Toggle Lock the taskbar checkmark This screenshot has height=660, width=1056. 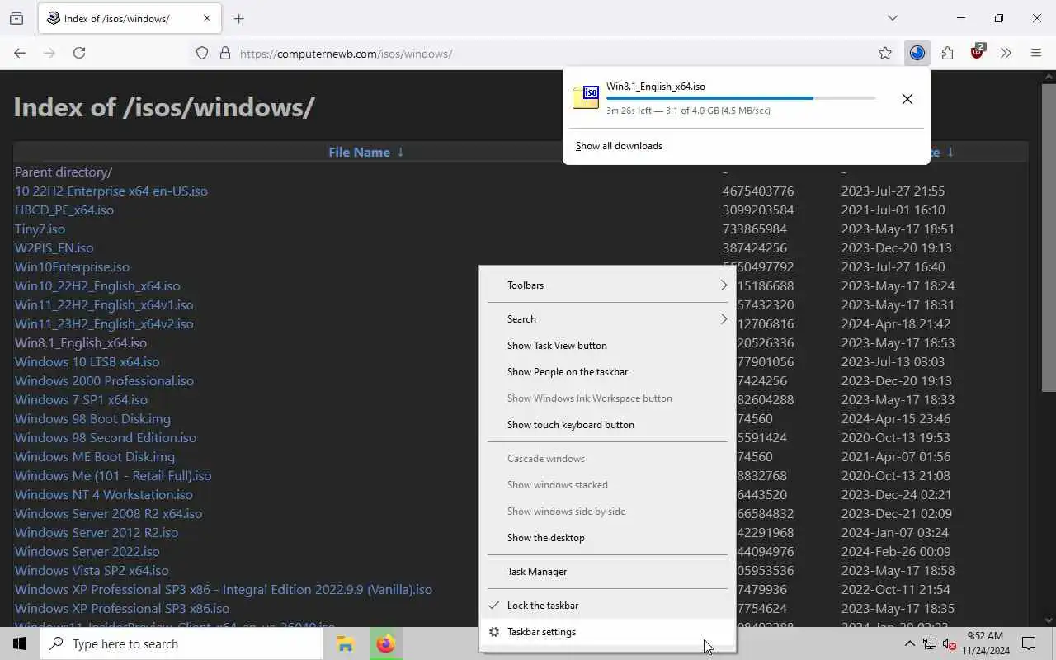point(608,606)
